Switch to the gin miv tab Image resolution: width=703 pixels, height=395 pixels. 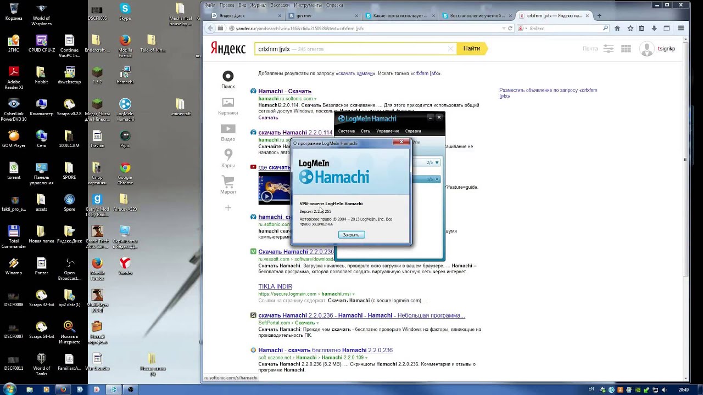tap(323, 16)
